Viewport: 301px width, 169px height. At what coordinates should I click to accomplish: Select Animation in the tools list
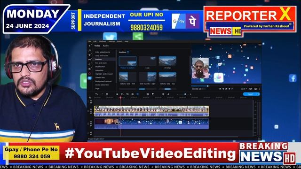tap(99, 70)
